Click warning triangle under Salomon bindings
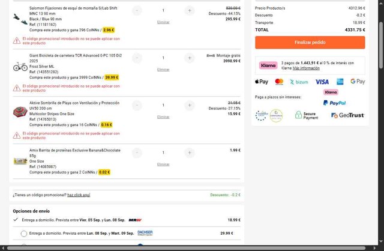 point(17,41)
